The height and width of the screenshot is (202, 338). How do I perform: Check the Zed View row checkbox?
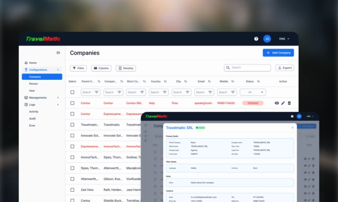point(72,190)
